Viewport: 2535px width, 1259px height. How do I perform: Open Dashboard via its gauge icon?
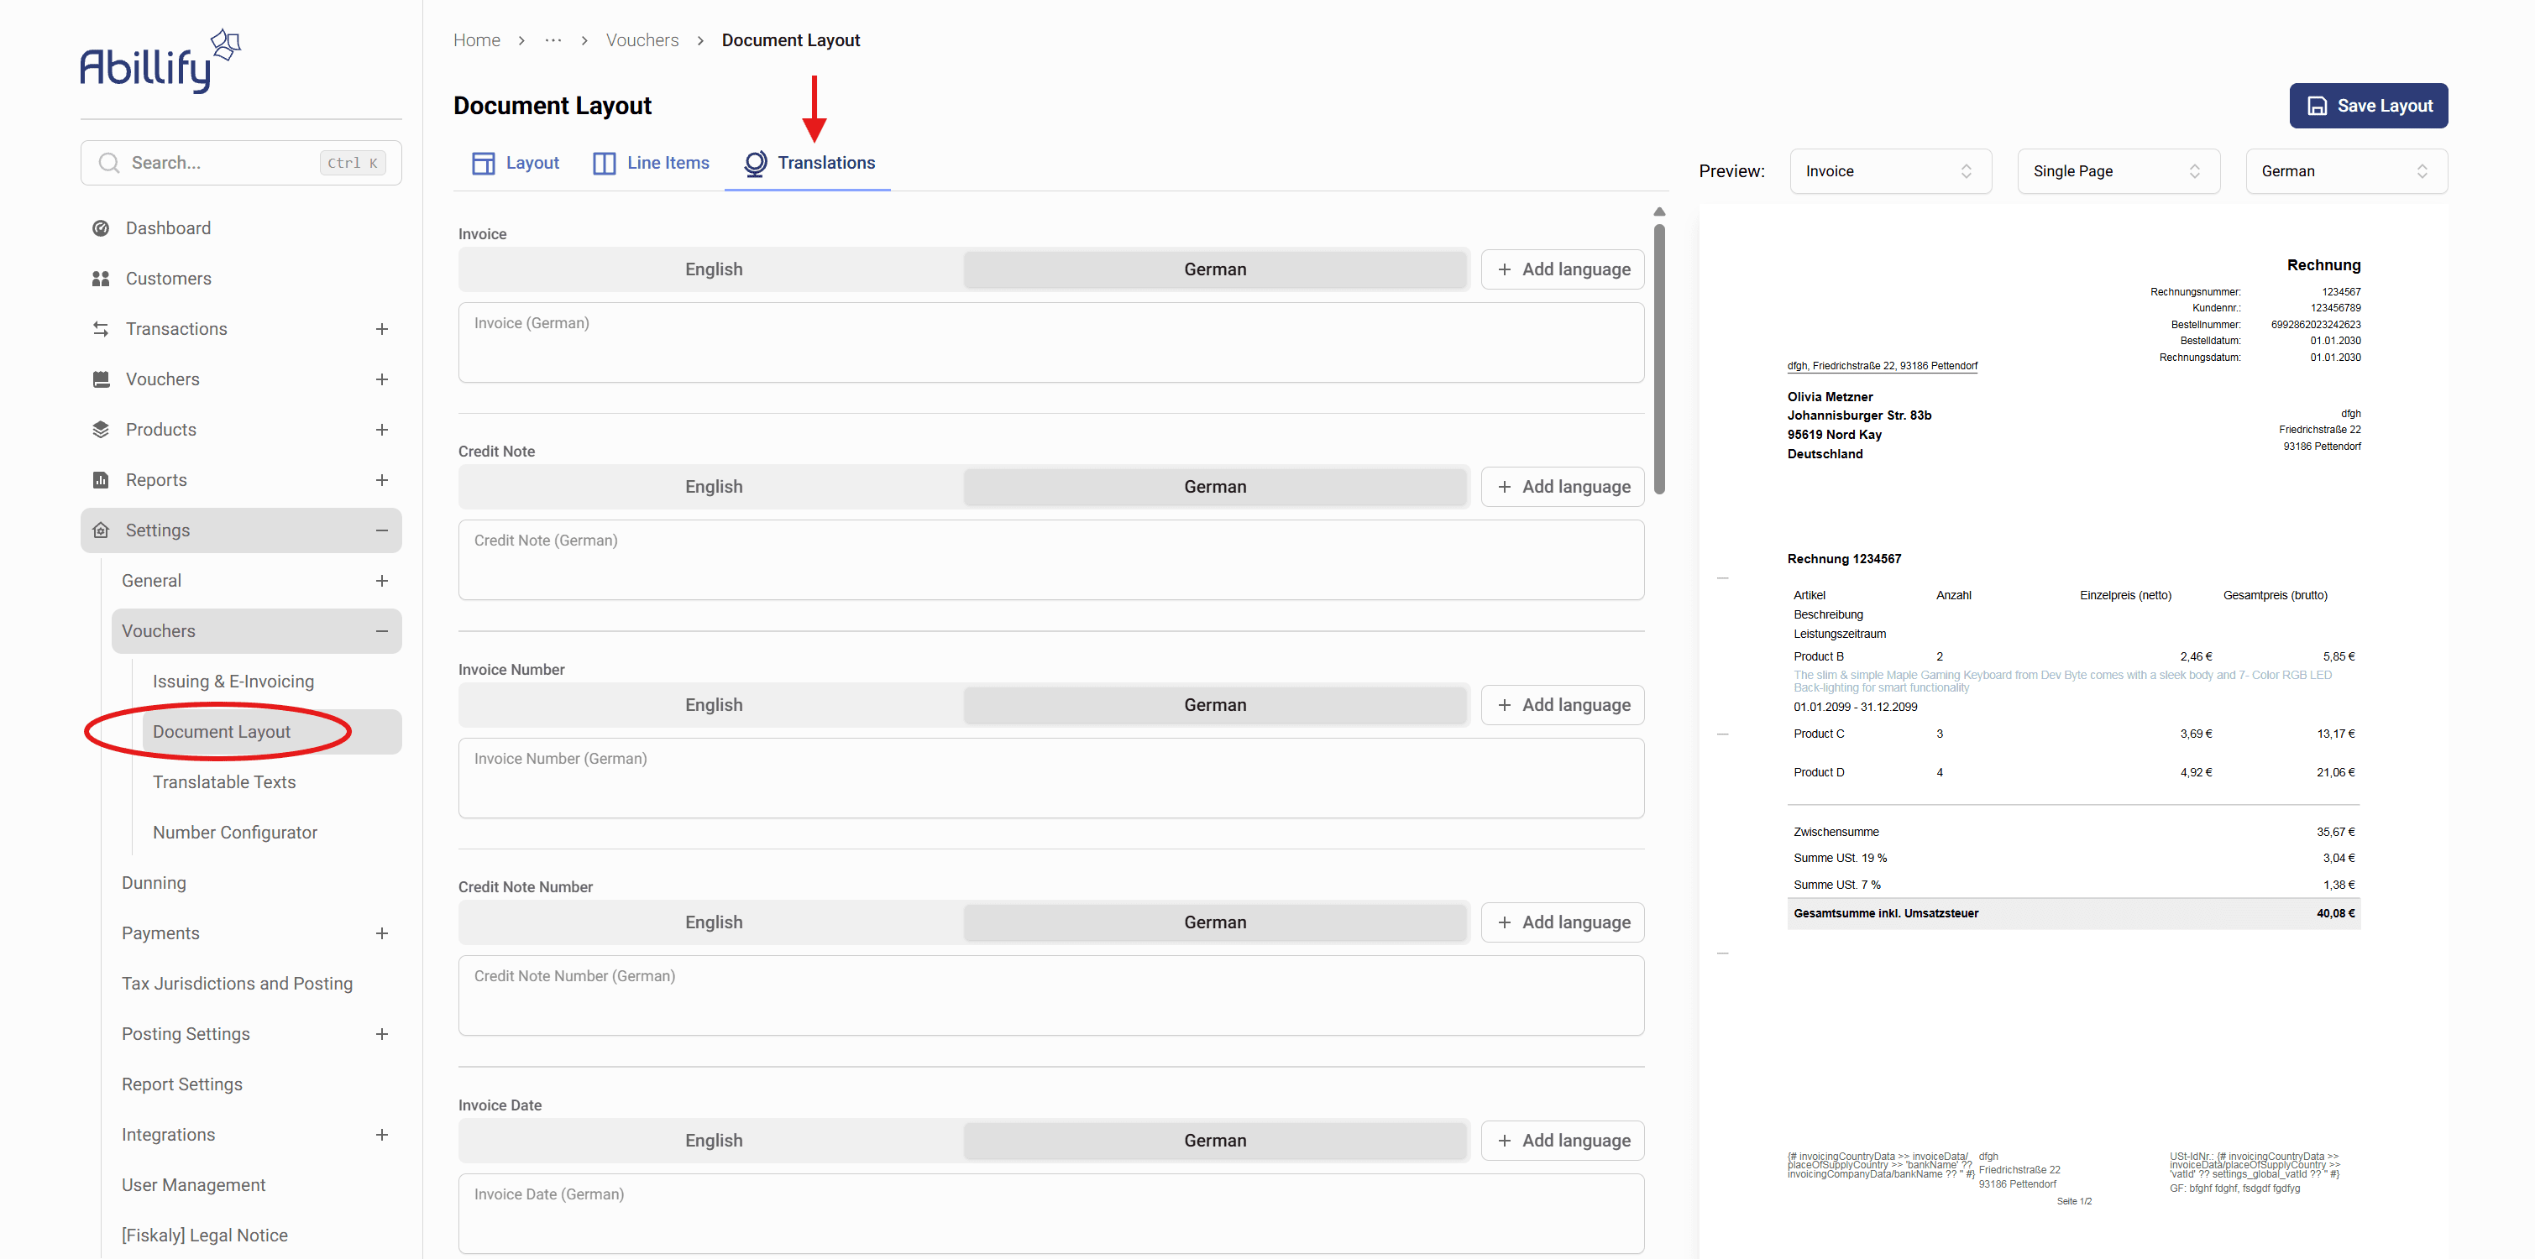point(101,228)
